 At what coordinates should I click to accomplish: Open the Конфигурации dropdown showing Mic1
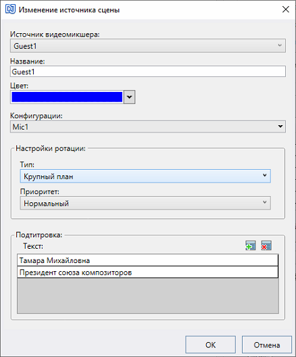148,126
